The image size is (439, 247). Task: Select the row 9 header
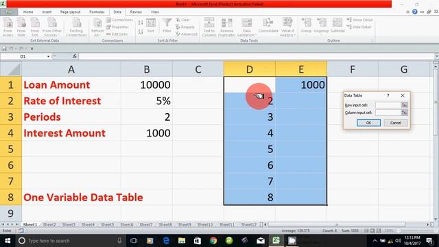11,213
